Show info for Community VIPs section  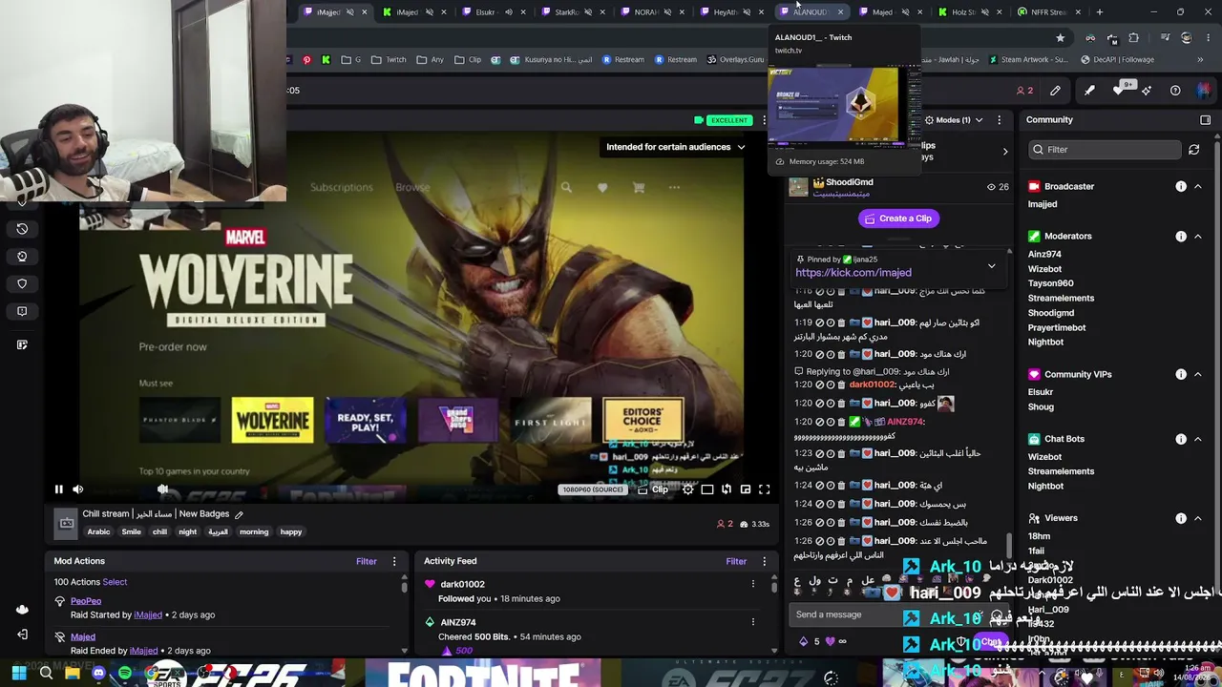pyautogui.click(x=1181, y=375)
